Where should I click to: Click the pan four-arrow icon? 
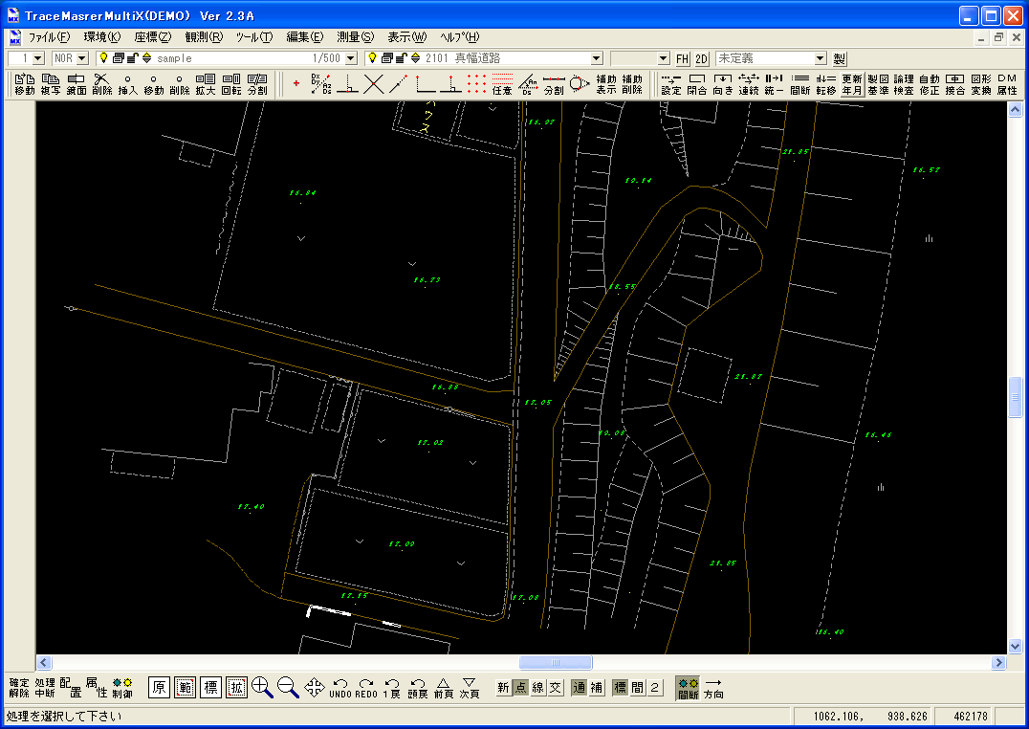point(315,687)
